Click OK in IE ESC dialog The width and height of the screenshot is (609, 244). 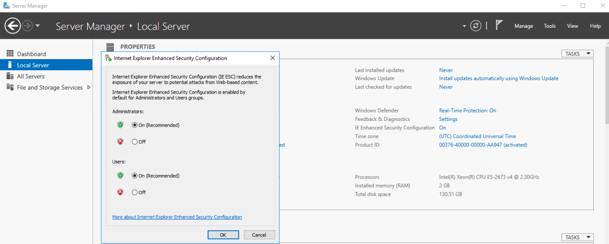(223, 235)
